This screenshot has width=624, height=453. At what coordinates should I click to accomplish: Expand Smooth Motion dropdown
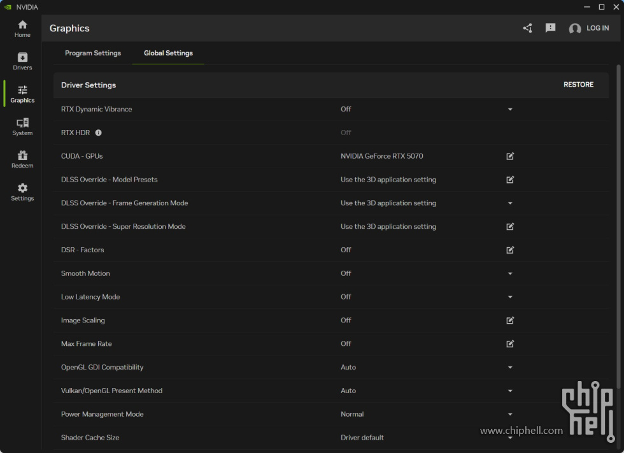coord(510,273)
